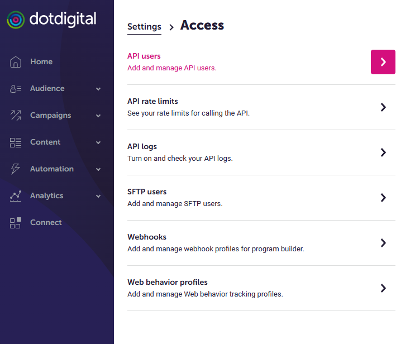Open the API logs section
The height and width of the screenshot is (344, 415).
pos(261,152)
